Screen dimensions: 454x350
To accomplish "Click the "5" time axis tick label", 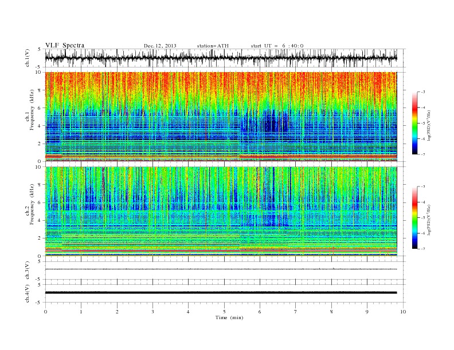I will pos(224,312).
